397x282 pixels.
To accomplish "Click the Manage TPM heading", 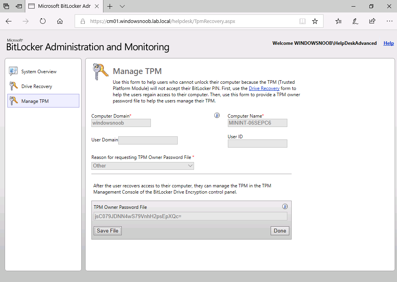I will 137,71.
